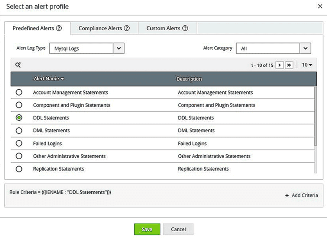This screenshot has width=327, height=238.
Task: Click the plus icon for Add Criteria
Action: (287, 196)
